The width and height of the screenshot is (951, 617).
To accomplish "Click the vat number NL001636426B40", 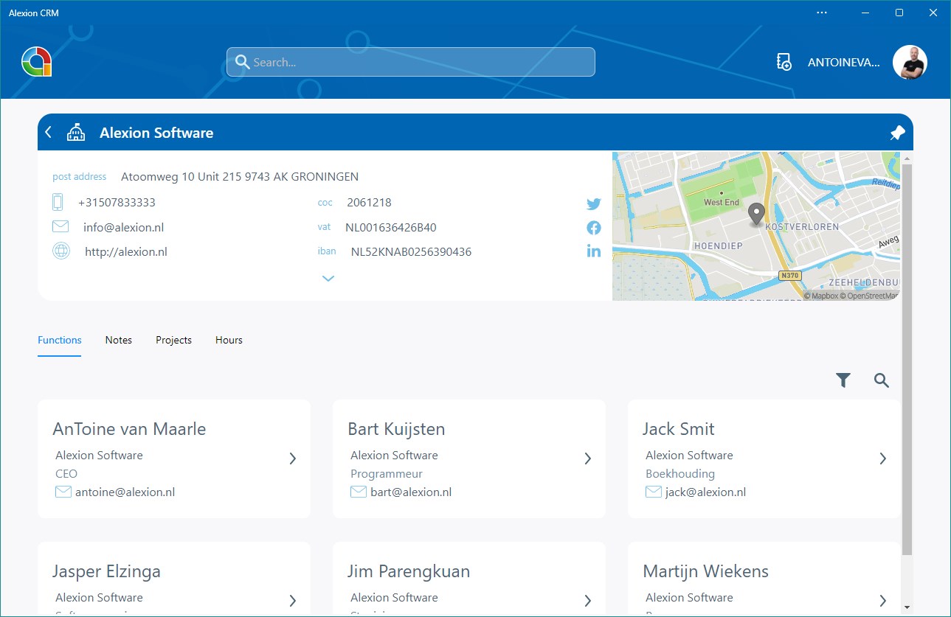I will click(391, 227).
